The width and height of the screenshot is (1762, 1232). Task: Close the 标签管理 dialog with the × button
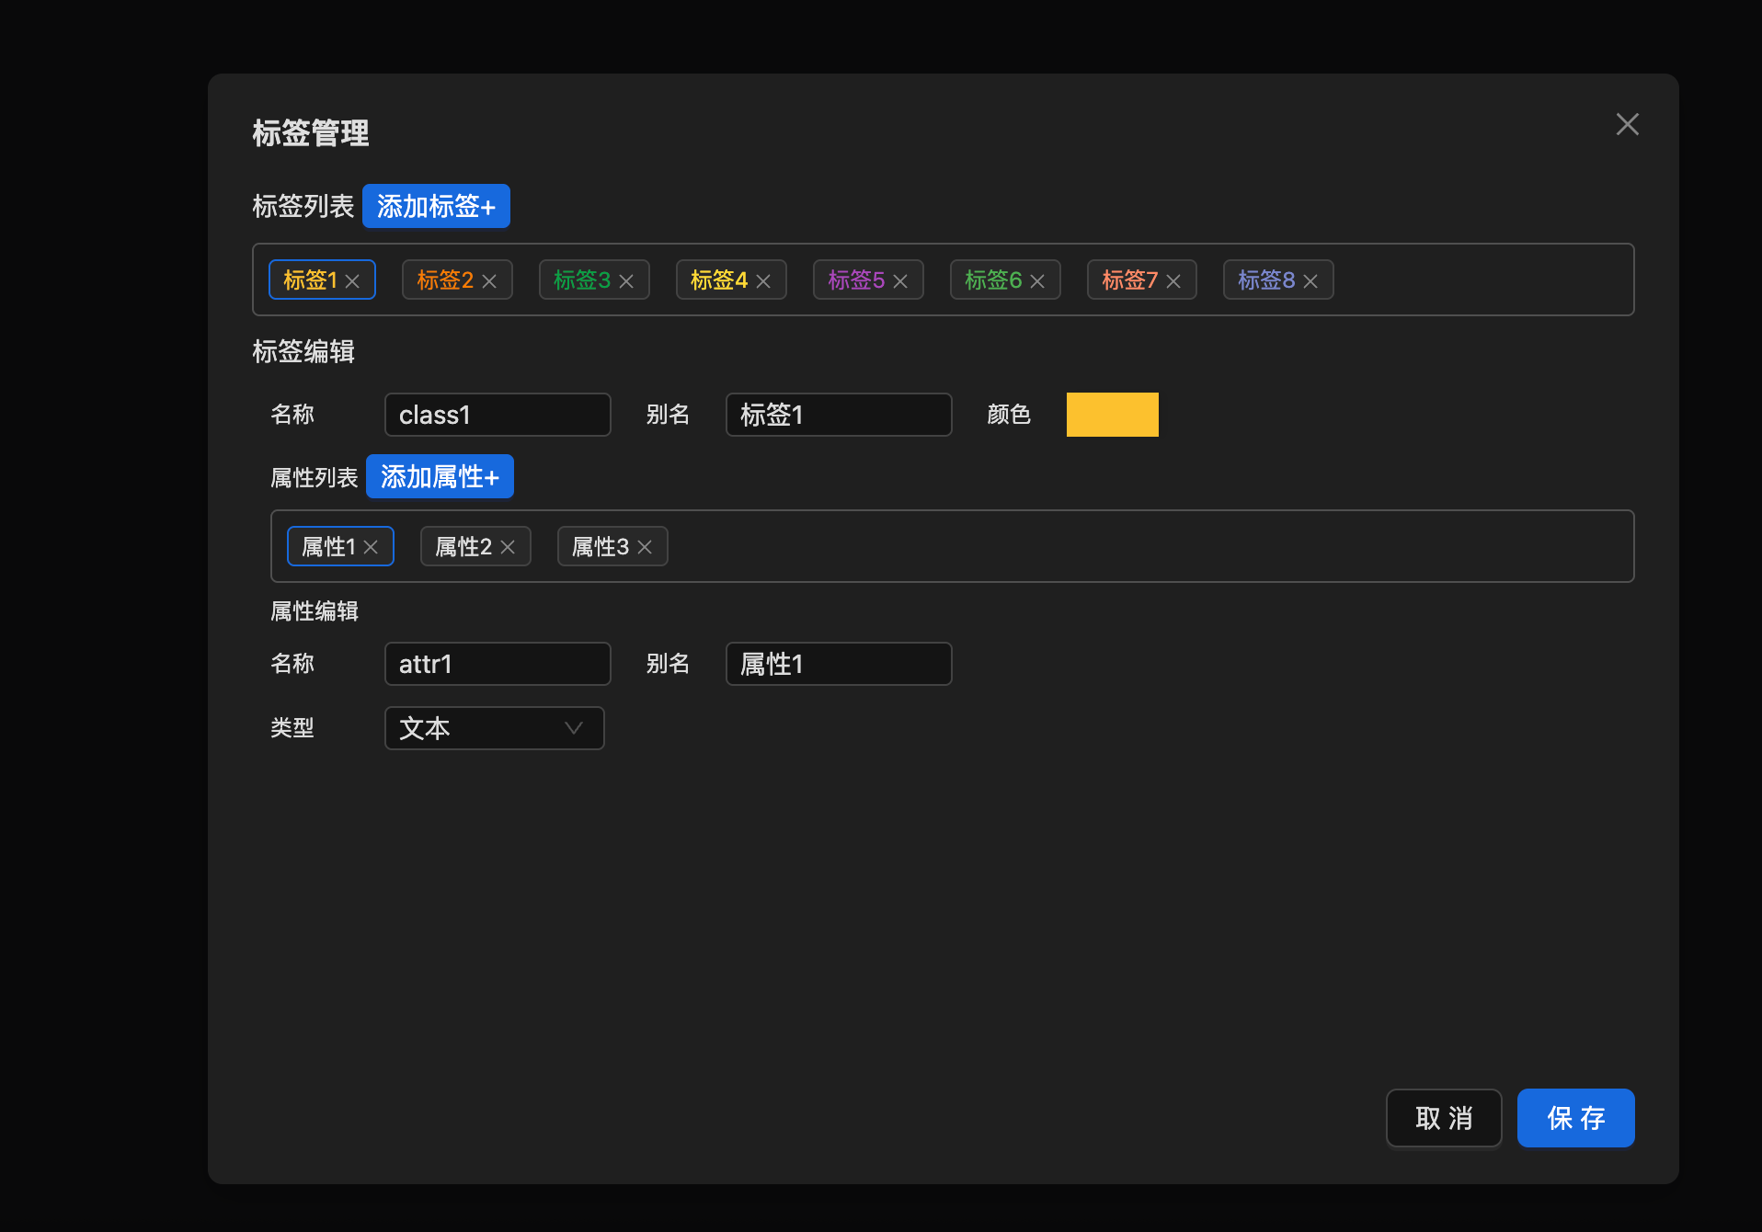click(x=1628, y=124)
